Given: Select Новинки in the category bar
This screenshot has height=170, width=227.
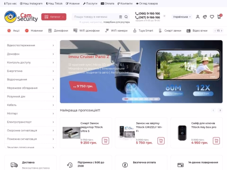Looking at the screenshot, I should click(x=34, y=31).
